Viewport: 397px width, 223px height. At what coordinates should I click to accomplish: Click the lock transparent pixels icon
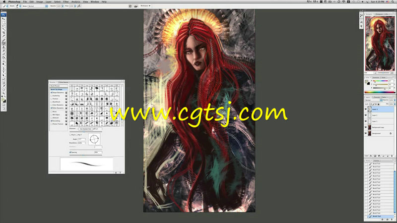(x=370, y=104)
